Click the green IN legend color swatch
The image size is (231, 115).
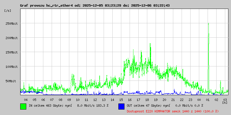23,106
